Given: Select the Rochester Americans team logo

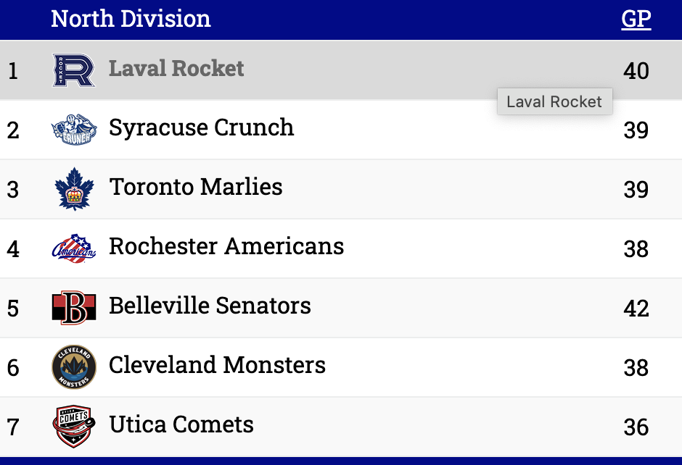Looking at the screenshot, I should [x=74, y=248].
